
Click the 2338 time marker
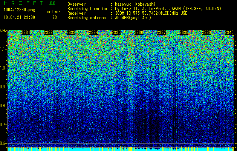click(x=184, y=32)
